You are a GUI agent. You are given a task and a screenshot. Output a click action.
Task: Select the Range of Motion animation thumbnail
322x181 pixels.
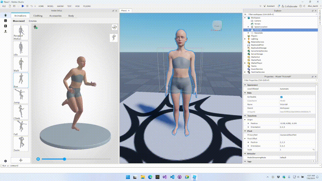point(21,33)
